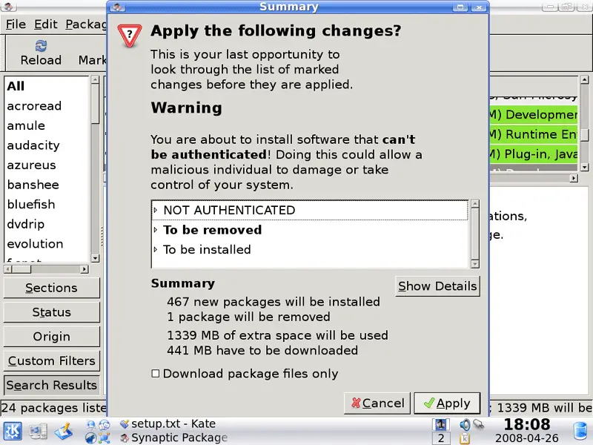Click the volume speaker tray icon
The height and width of the screenshot is (445, 593).
pyautogui.click(x=465, y=424)
